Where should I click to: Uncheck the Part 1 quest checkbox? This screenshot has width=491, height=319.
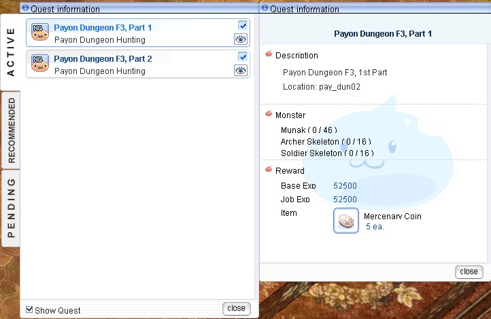(243, 26)
